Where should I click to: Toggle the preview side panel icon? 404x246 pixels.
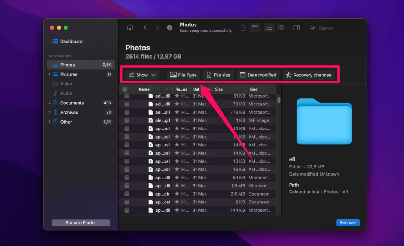click(297, 28)
